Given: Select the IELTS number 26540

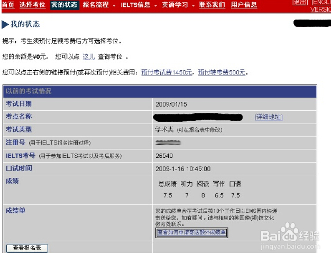Looking at the screenshot, I should (x=164, y=156).
